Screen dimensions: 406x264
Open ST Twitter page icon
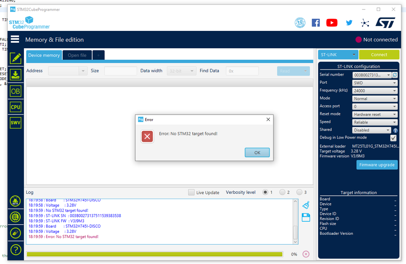[349, 23]
